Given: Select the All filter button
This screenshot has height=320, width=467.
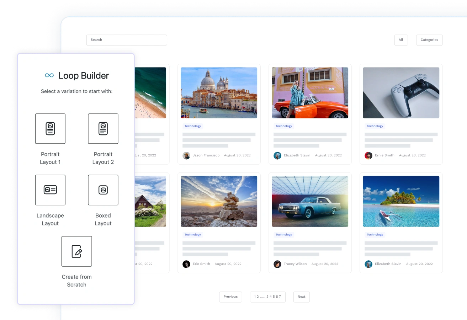Looking at the screenshot, I should [401, 40].
